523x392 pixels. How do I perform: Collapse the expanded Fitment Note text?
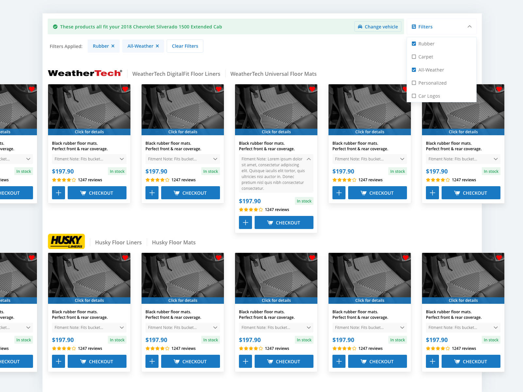309,159
